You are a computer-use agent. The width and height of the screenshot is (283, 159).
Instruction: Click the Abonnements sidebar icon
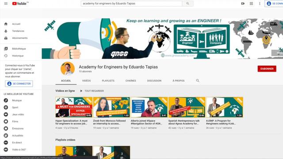click(x=6, y=38)
